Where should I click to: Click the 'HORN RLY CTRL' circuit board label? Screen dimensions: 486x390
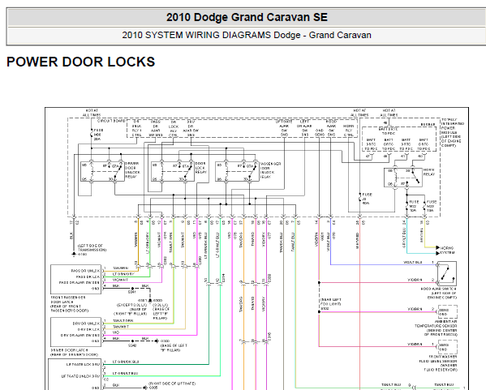pyautogui.click(x=349, y=131)
